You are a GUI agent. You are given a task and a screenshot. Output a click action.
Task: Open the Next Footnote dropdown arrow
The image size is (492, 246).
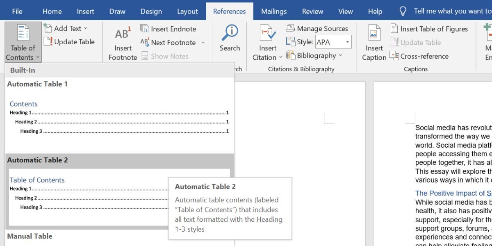(x=203, y=43)
